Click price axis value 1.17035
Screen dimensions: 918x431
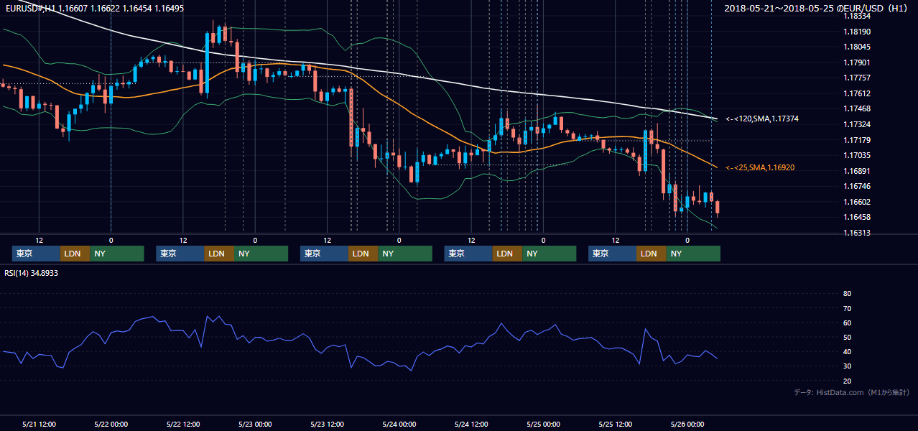pos(856,155)
